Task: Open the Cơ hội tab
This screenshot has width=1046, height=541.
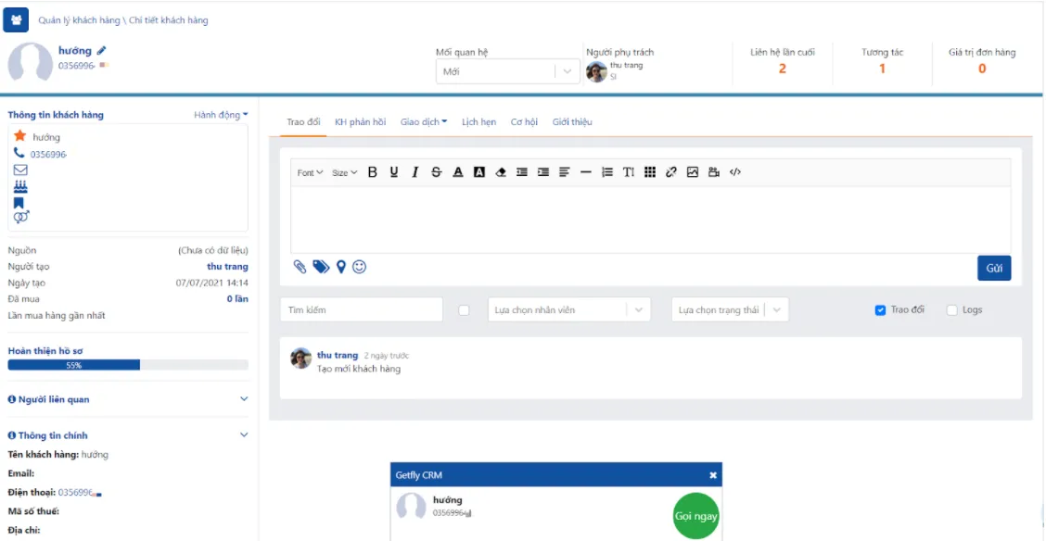Action: [524, 122]
